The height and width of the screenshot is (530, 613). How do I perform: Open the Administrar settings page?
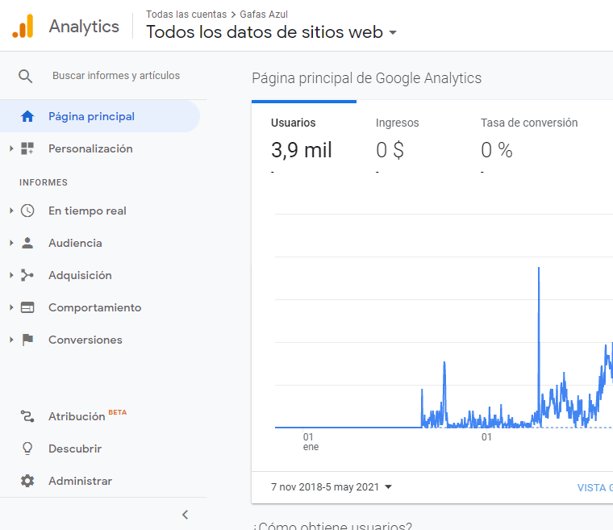(80, 481)
